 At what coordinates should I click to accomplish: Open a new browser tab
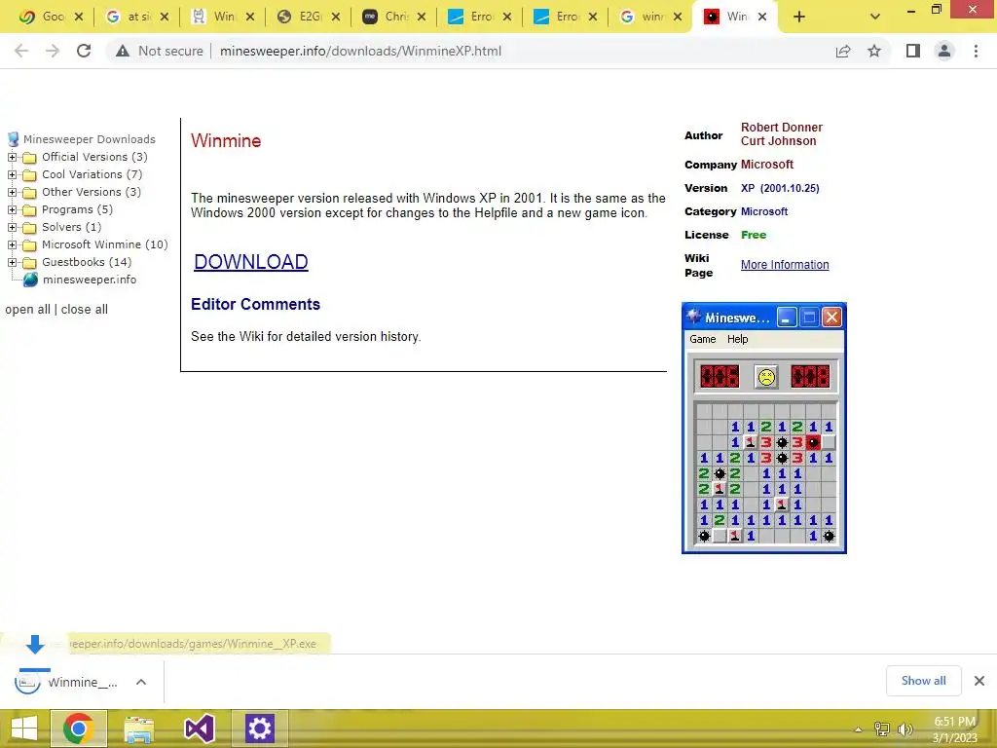(x=799, y=18)
